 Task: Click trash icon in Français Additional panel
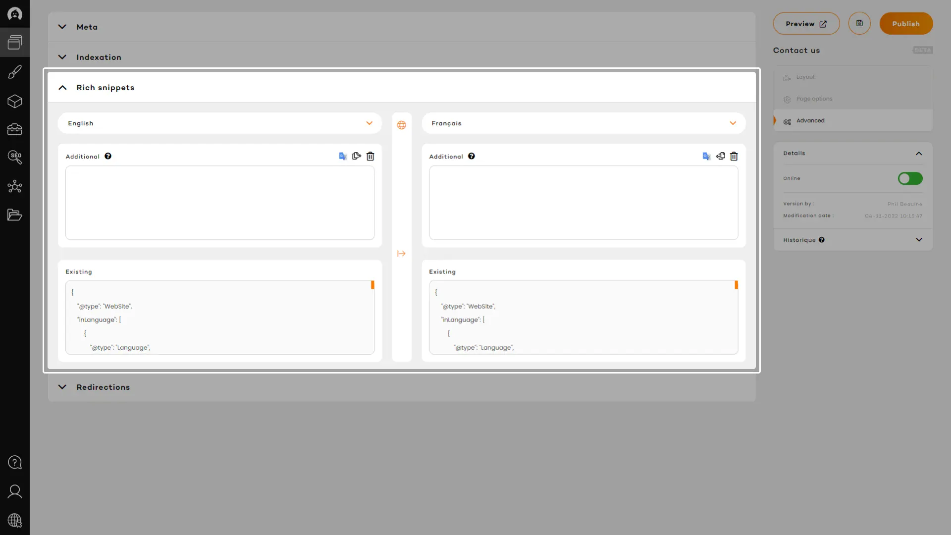tap(734, 156)
